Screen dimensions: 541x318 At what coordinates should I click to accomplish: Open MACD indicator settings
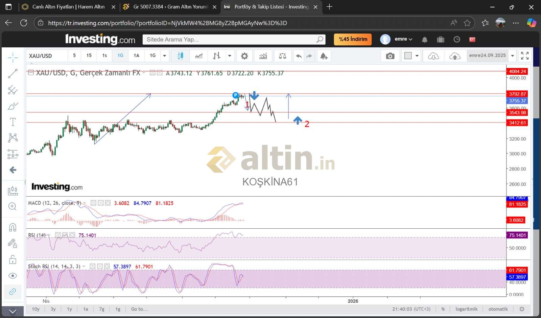tap(100, 203)
